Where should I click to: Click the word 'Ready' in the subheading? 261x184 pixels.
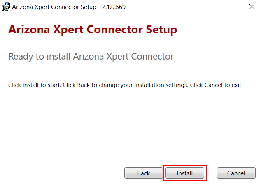(x=21, y=57)
